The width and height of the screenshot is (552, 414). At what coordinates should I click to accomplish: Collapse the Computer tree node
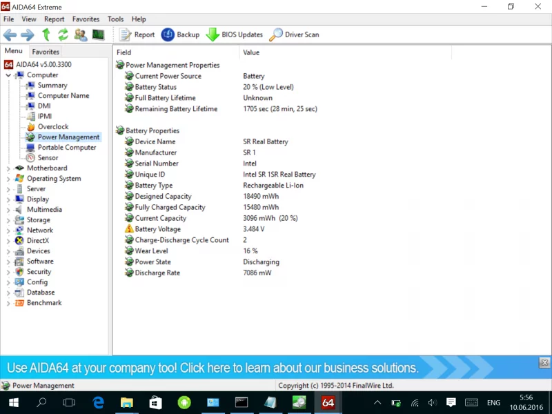point(8,75)
